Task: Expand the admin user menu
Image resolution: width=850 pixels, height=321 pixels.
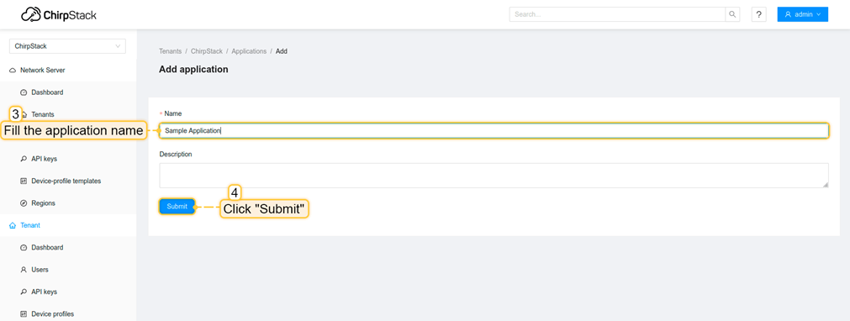Action: click(802, 14)
